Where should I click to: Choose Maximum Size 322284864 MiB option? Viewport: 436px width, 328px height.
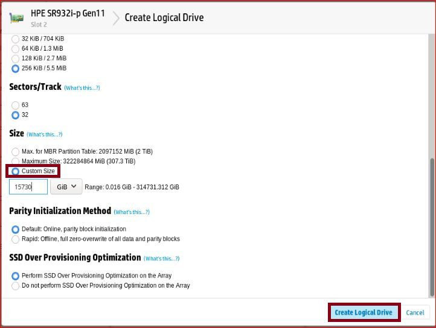[16, 161]
